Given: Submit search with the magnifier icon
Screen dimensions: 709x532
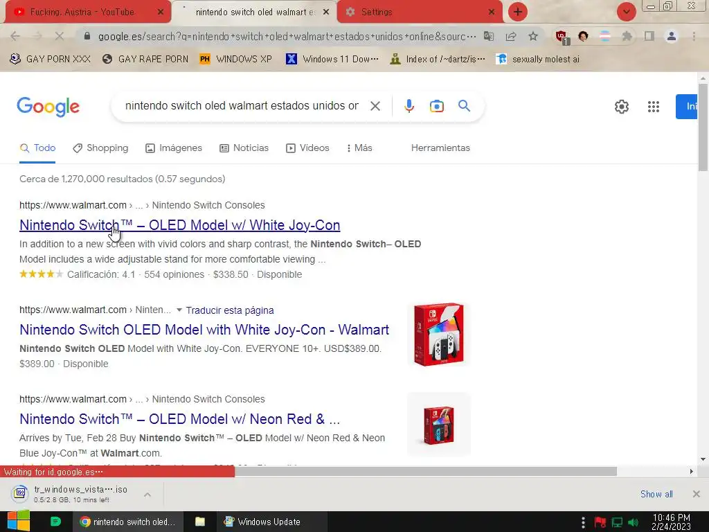Looking at the screenshot, I should pos(464,106).
